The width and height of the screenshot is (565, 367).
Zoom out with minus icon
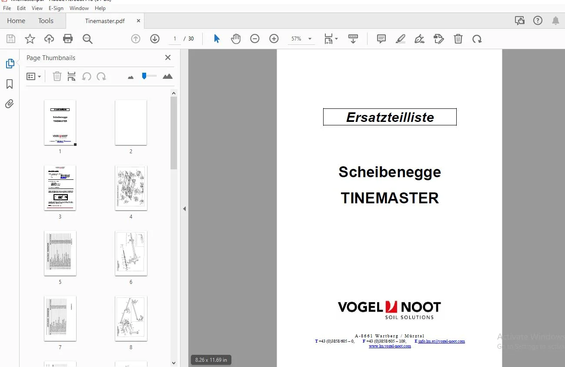(255, 39)
